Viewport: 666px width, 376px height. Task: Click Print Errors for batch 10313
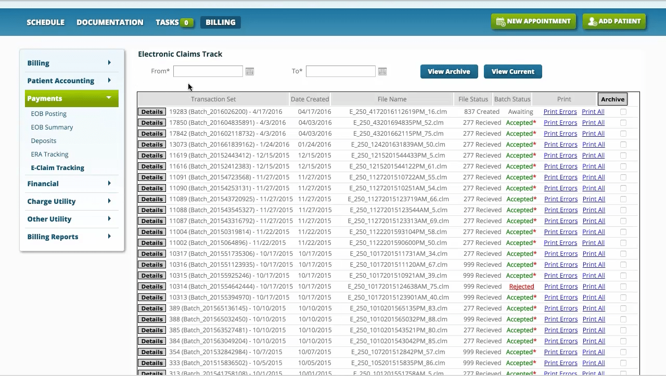(560, 297)
